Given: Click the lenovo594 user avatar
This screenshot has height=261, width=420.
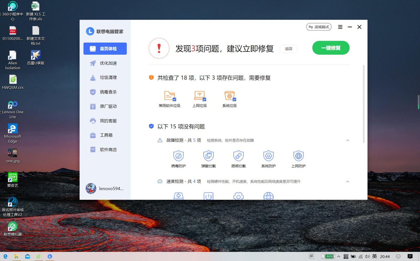Looking at the screenshot, I should (x=91, y=188).
